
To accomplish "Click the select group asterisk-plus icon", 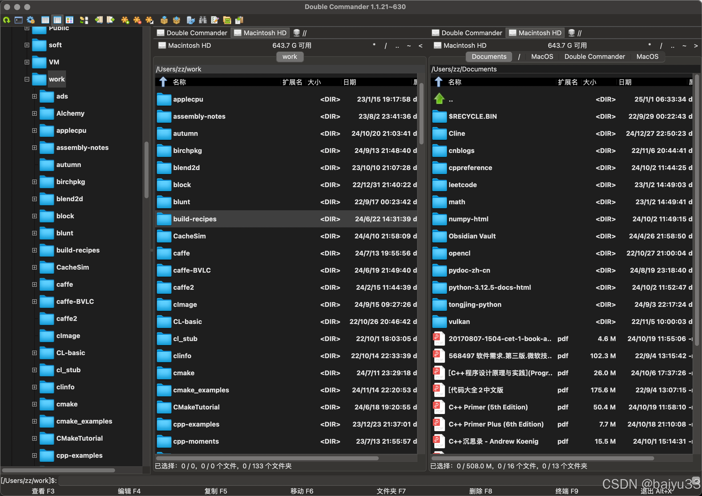I will tap(125, 20).
